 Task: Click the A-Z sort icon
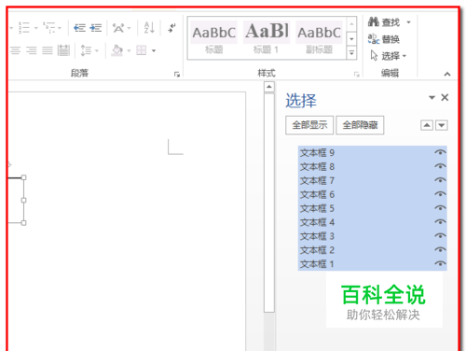click(149, 28)
